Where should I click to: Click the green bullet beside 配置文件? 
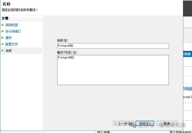pos(3,44)
